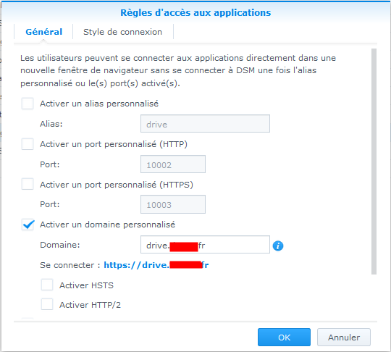
Task: Click the HTTP port field showing 10002
Action: pyautogui.click(x=173, y=164)
